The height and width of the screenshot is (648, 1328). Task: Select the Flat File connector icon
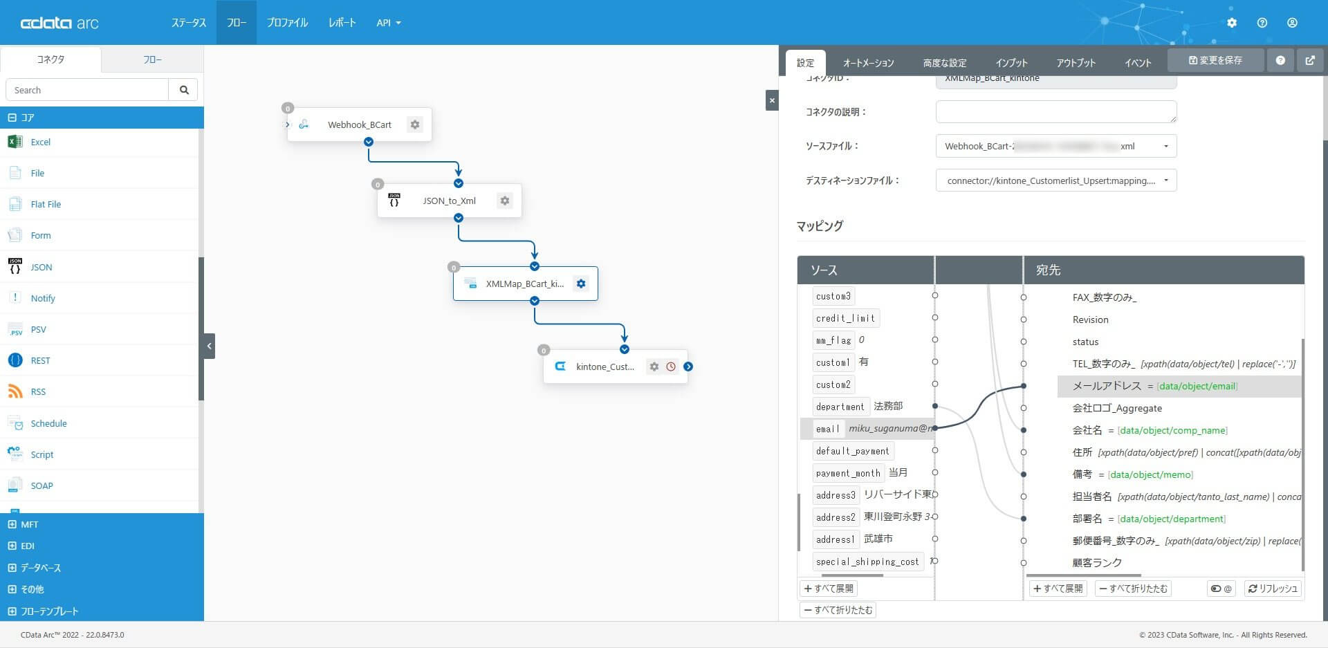pos(15,204)
